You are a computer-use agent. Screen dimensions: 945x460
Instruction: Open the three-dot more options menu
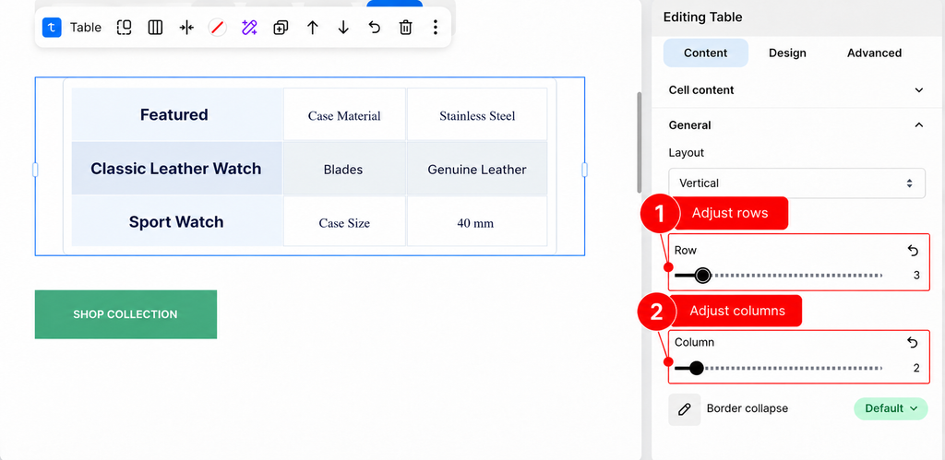tap(436, 27)
